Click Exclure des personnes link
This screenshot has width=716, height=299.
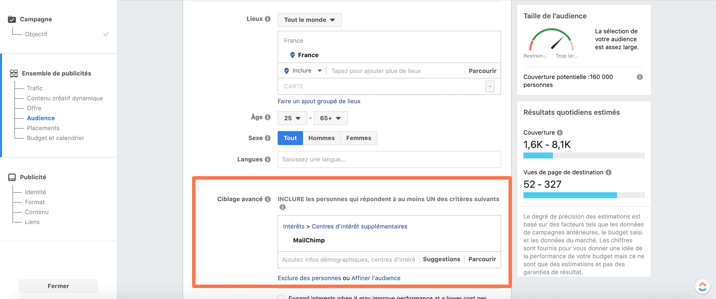[x=309, y=278]
